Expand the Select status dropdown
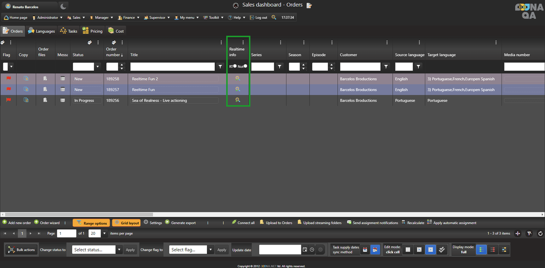545x268 pixels. pos(119,250)
